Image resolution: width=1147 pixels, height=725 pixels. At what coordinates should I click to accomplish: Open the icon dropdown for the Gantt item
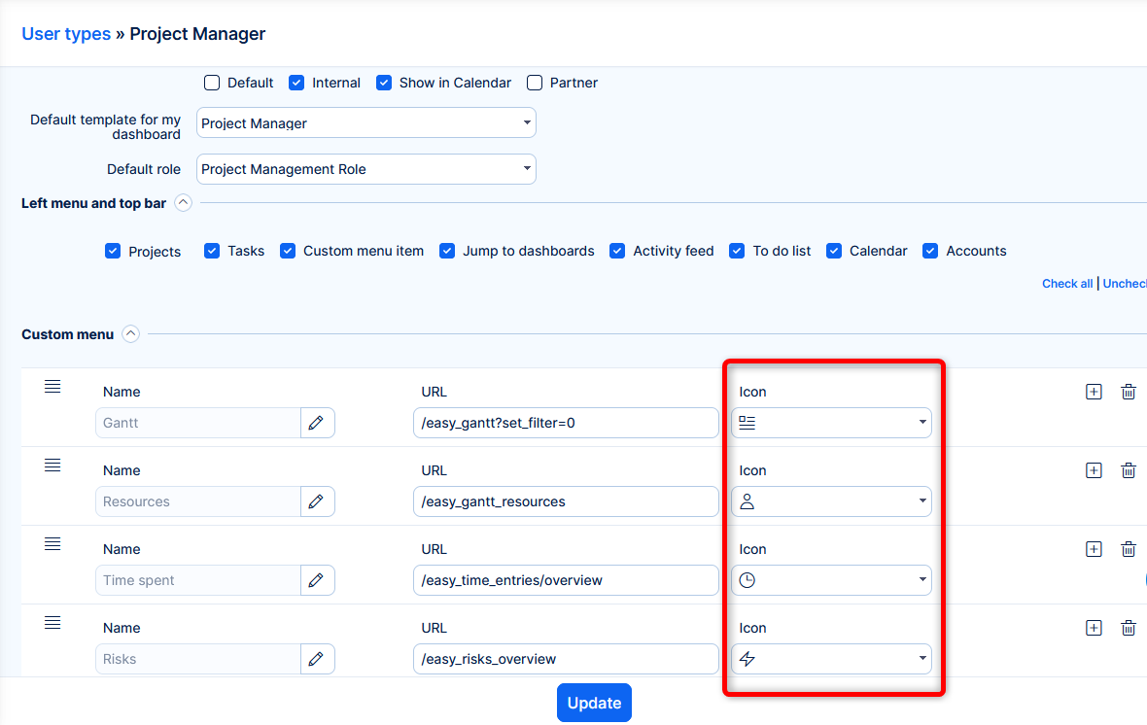[x=831, y=423]
